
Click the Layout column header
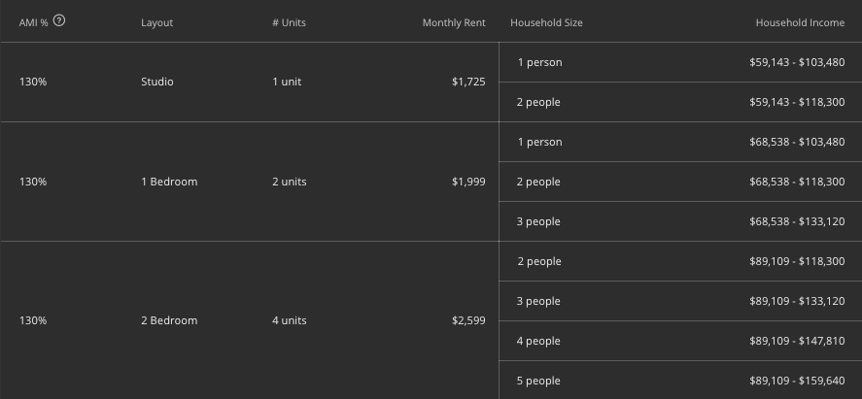(x=156, y=23)
